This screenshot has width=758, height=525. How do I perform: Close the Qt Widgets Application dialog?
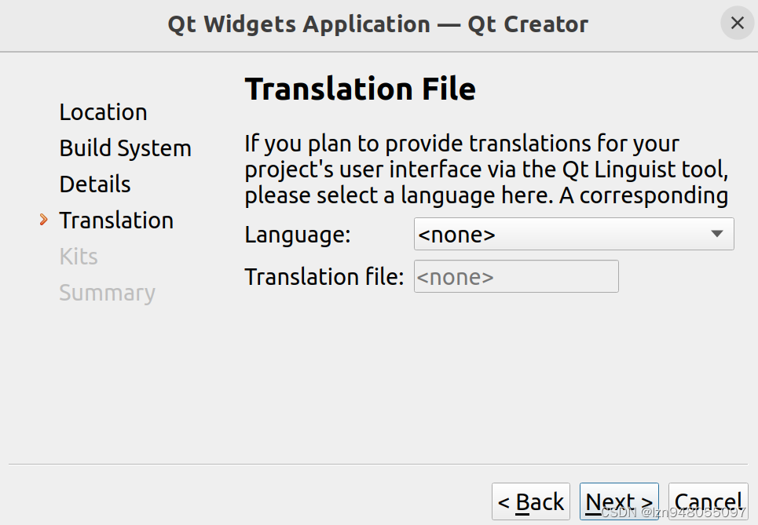(738, 23)
